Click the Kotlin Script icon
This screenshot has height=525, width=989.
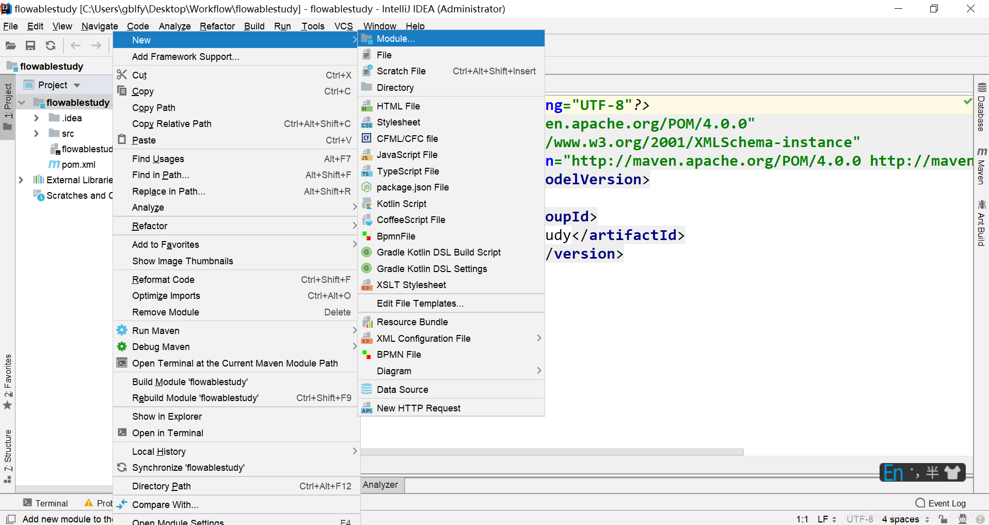coord(366,203)
